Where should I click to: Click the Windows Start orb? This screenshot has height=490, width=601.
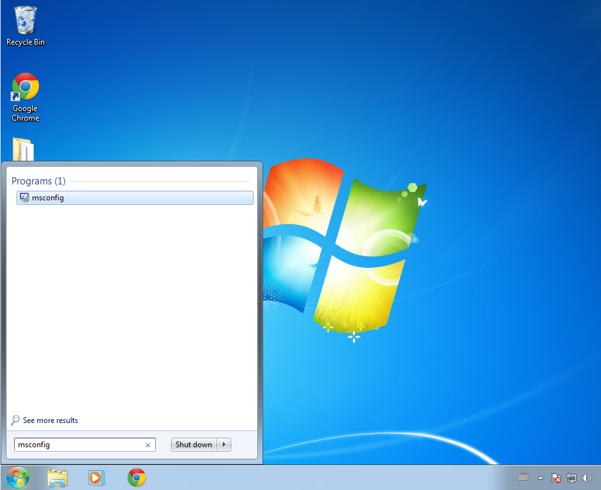[x=17, y=477]
